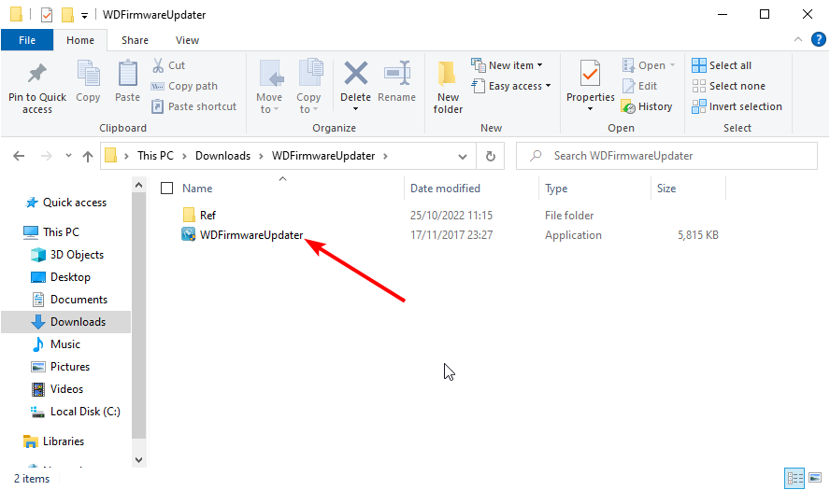Open the New item dropdown
Screen dimensions: 830x490
[x=508, y=65]
